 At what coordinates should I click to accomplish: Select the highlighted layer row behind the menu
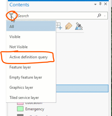pyautogui.click(x=82, y=88)
